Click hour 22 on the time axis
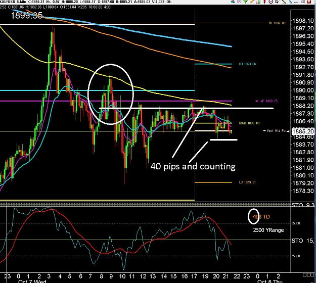The height and width of the screenshot is (283, 316). (237, 276)
